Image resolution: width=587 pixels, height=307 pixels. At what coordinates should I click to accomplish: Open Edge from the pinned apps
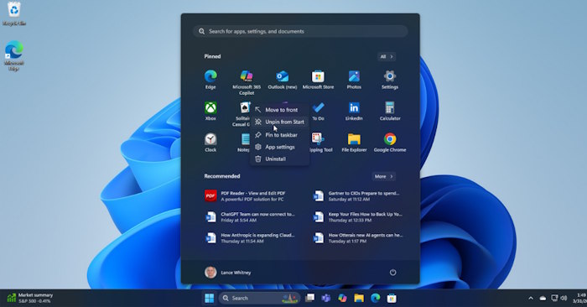tap(210, 80)
